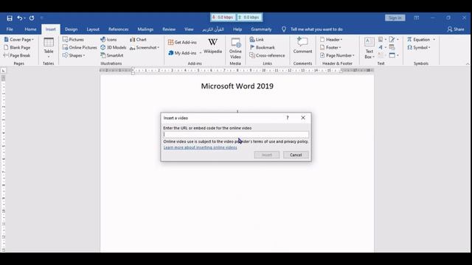Screen dimensions: 472x265
Task: Insert a Page Break
Action: point(17,56)
